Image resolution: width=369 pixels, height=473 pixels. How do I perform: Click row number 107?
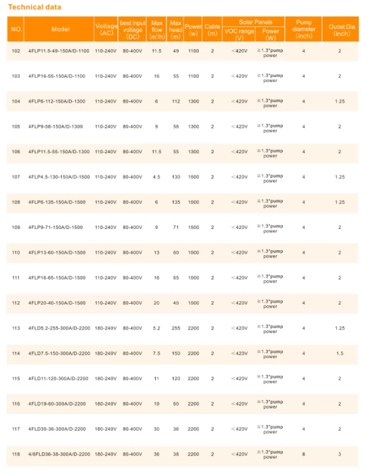[x=16, y=177]
